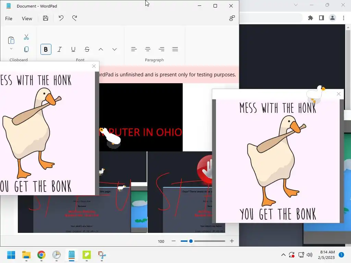
Task: Click the red stop-hand image in the document
Action: click(205, 170)
